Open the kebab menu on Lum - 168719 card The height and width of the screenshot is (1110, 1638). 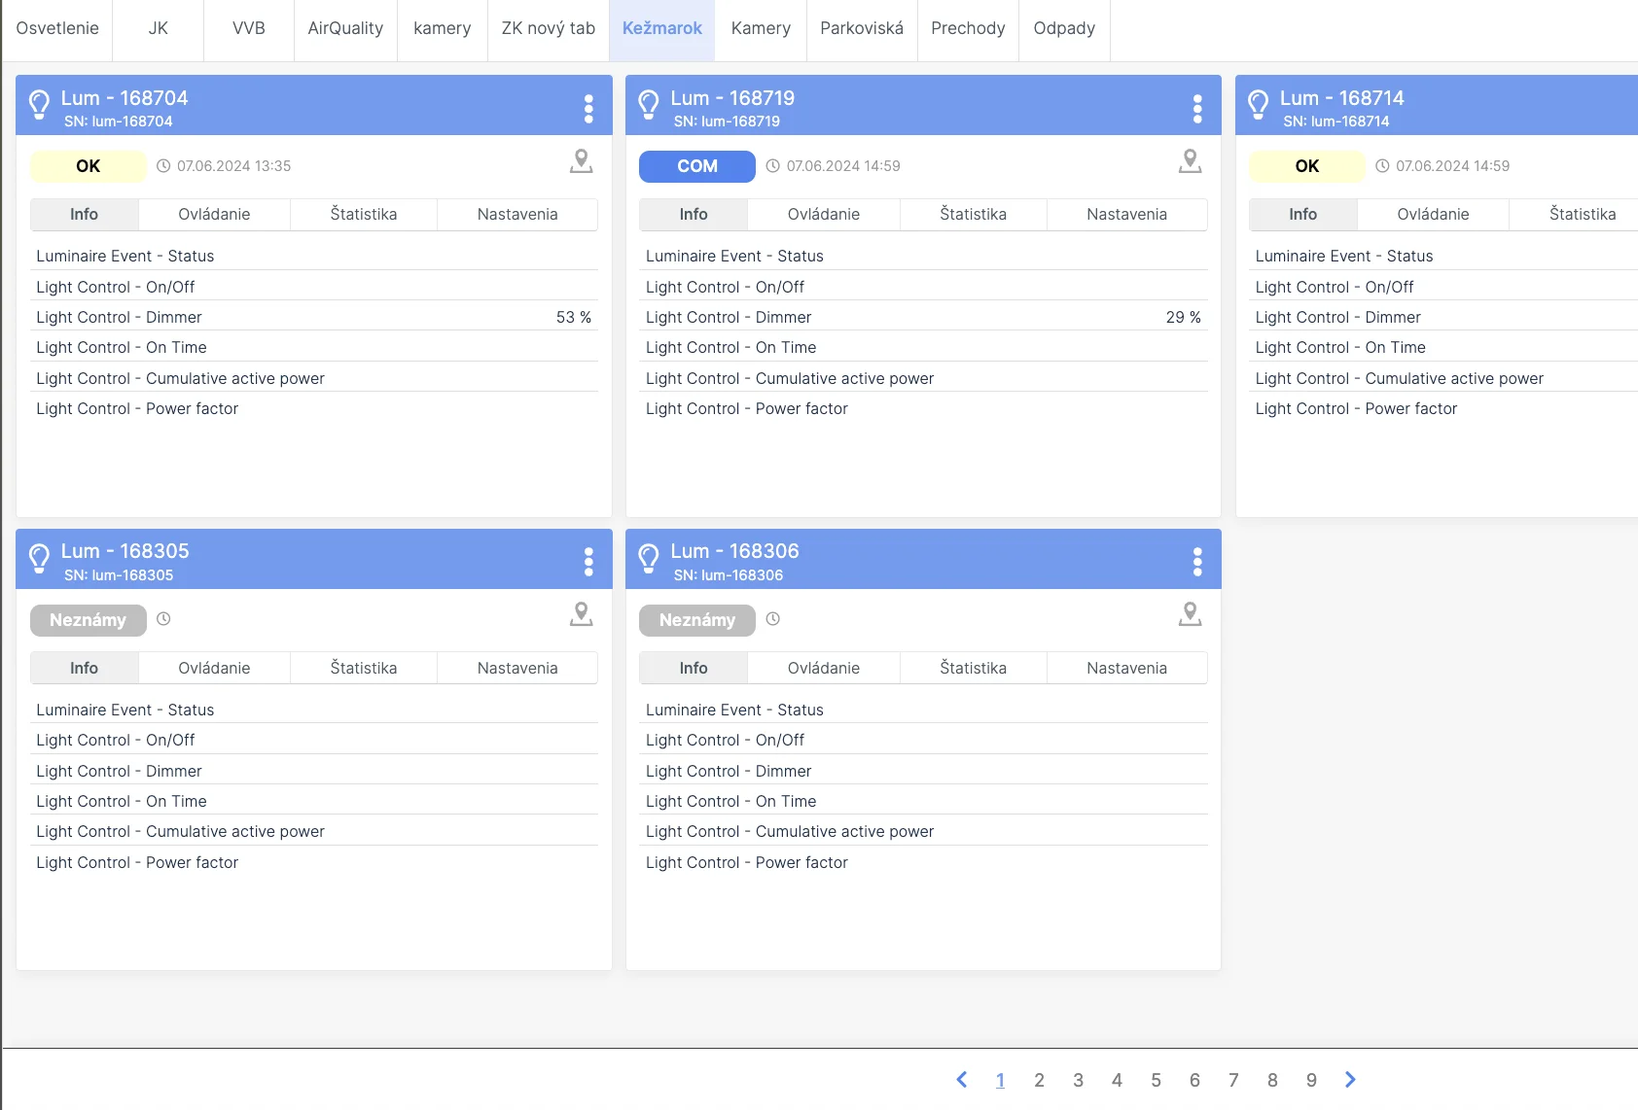[1197, 109]
